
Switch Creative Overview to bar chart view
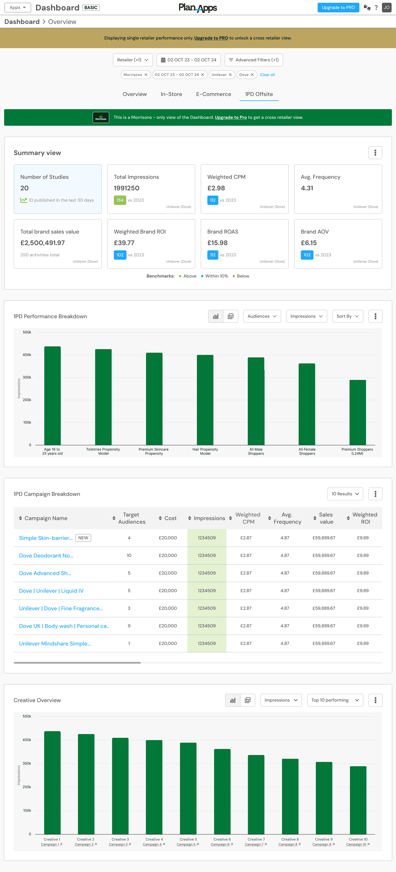click(233, 700)
